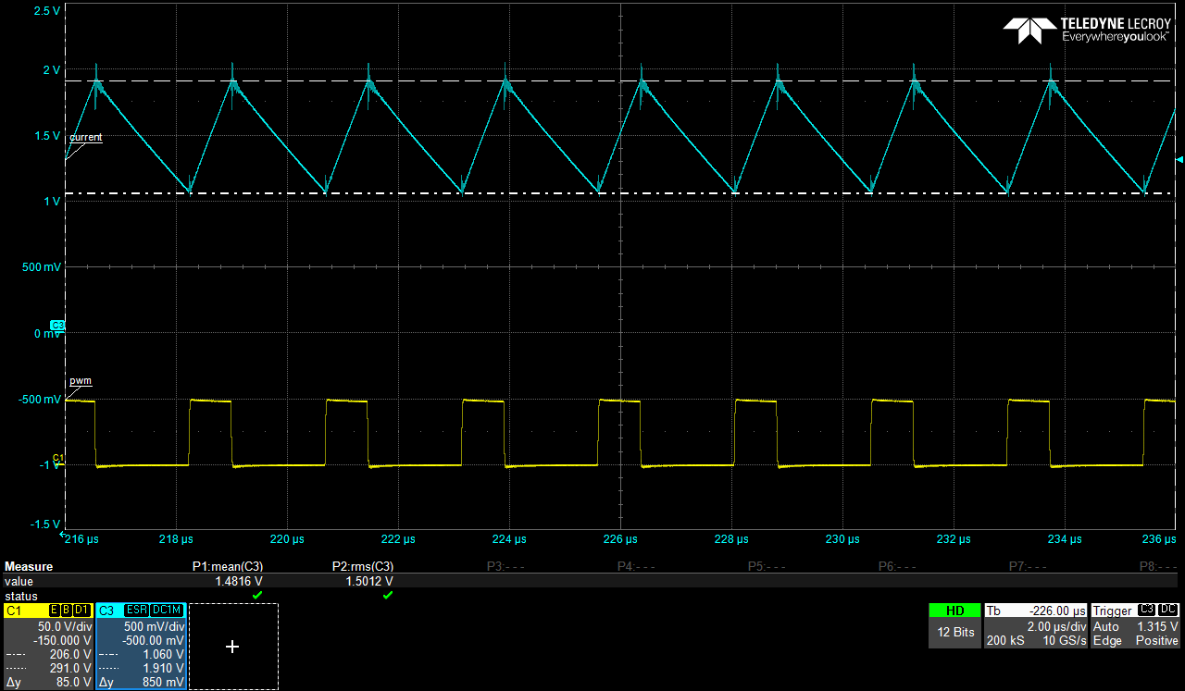Click the B bandwidth badge in C1 descriptor
The image size is (1185, 691).
(67, 611)
